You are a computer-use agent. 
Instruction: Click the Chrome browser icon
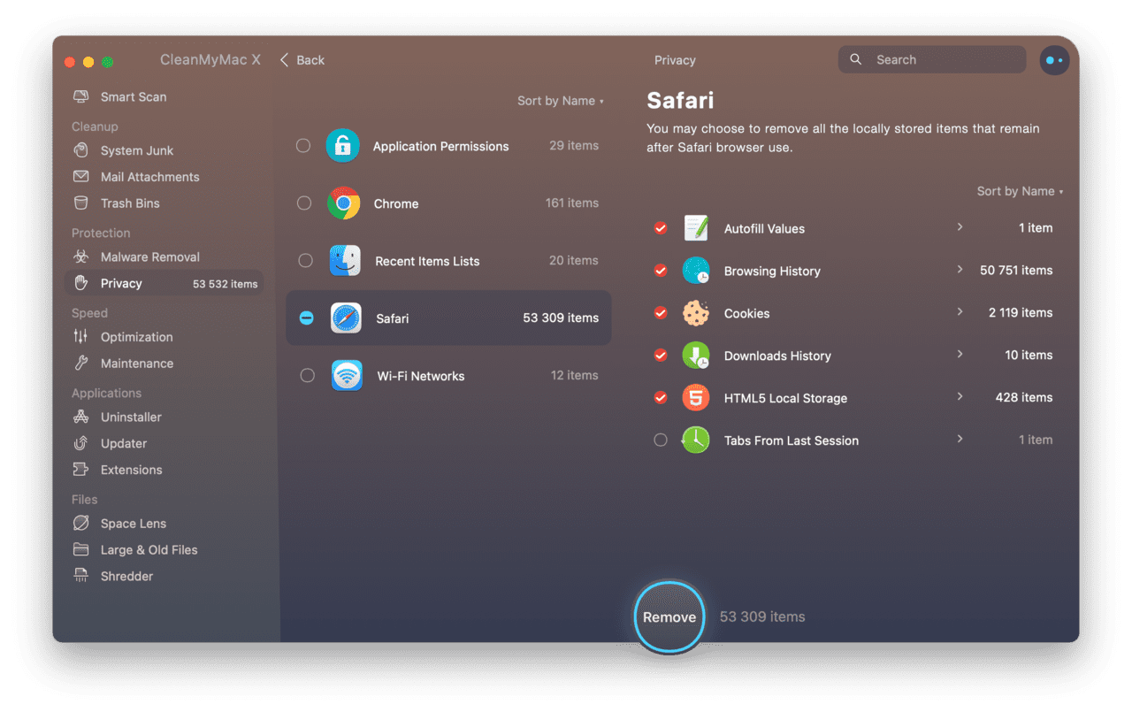pyautogui.click(x=344, y=203)
